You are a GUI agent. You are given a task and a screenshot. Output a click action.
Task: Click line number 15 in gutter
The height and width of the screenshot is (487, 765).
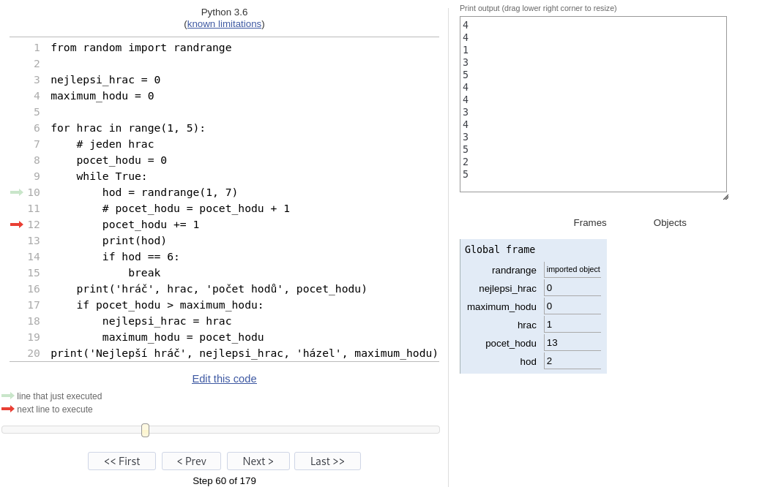34,273
